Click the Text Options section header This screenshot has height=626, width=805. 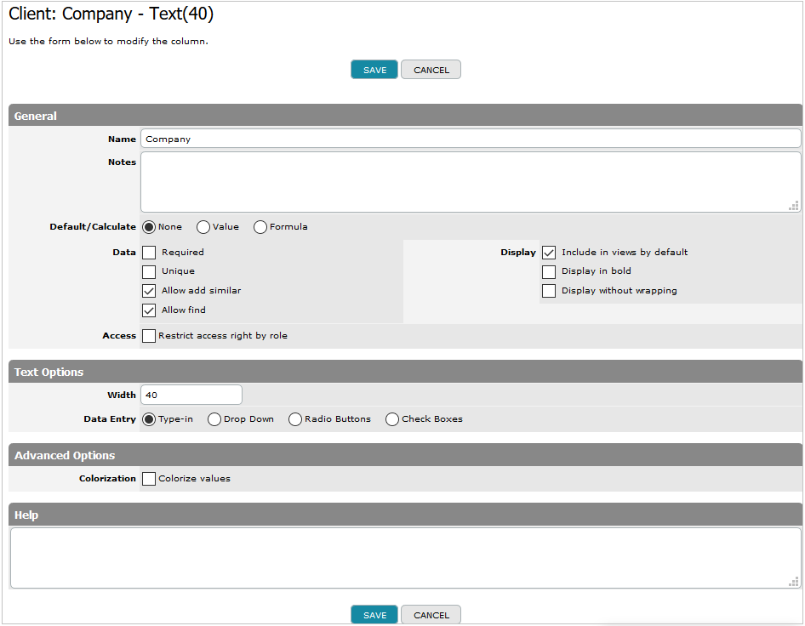pos(405,372)
